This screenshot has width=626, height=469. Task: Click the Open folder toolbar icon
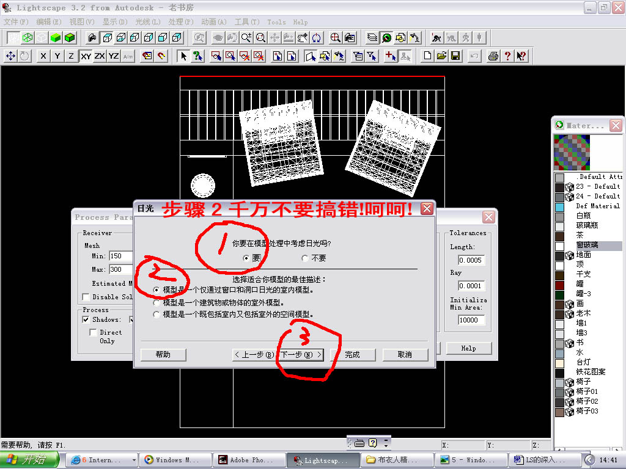tap(441, 56)
